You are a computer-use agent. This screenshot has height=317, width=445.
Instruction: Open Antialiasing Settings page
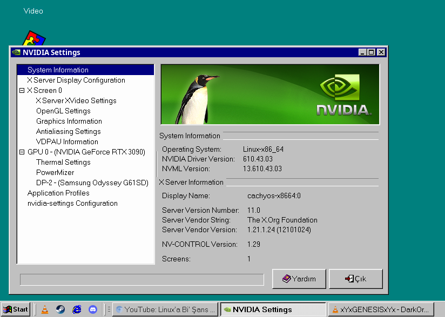tap(69, 131)
